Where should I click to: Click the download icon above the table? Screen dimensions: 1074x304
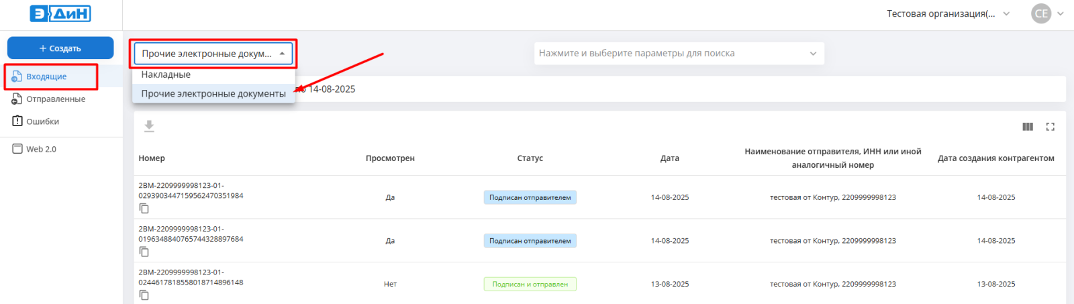(149, 126)
